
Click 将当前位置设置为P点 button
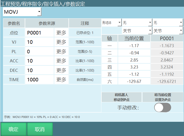[x=163, y=97]
